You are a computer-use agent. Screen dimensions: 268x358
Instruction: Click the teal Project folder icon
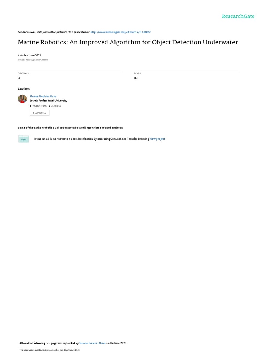(x=24, y=139)
